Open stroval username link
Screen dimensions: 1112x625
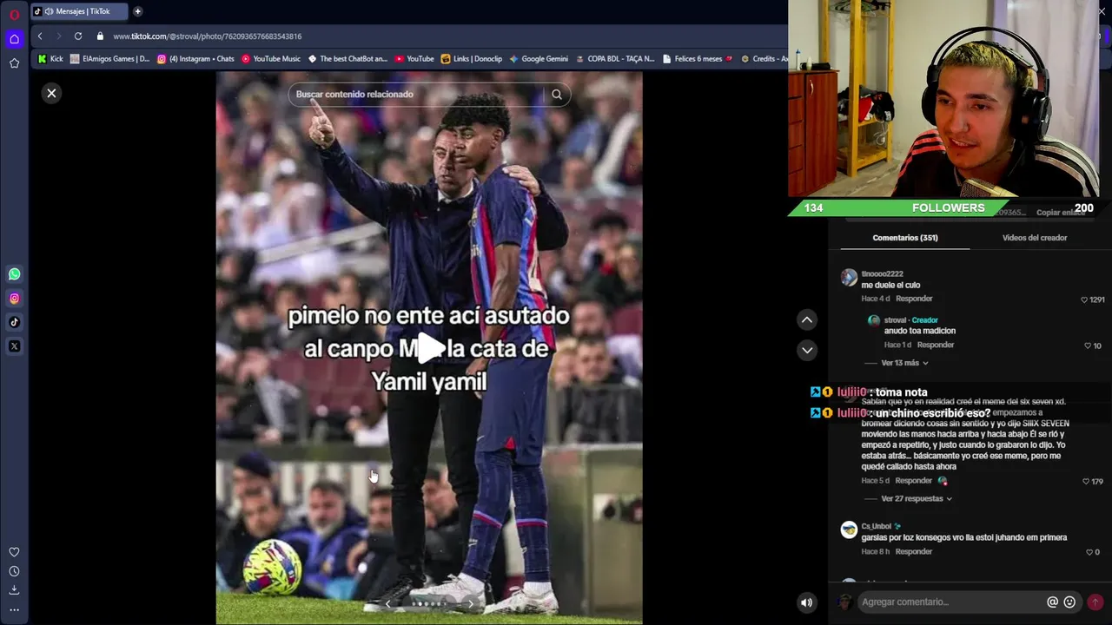895,320
